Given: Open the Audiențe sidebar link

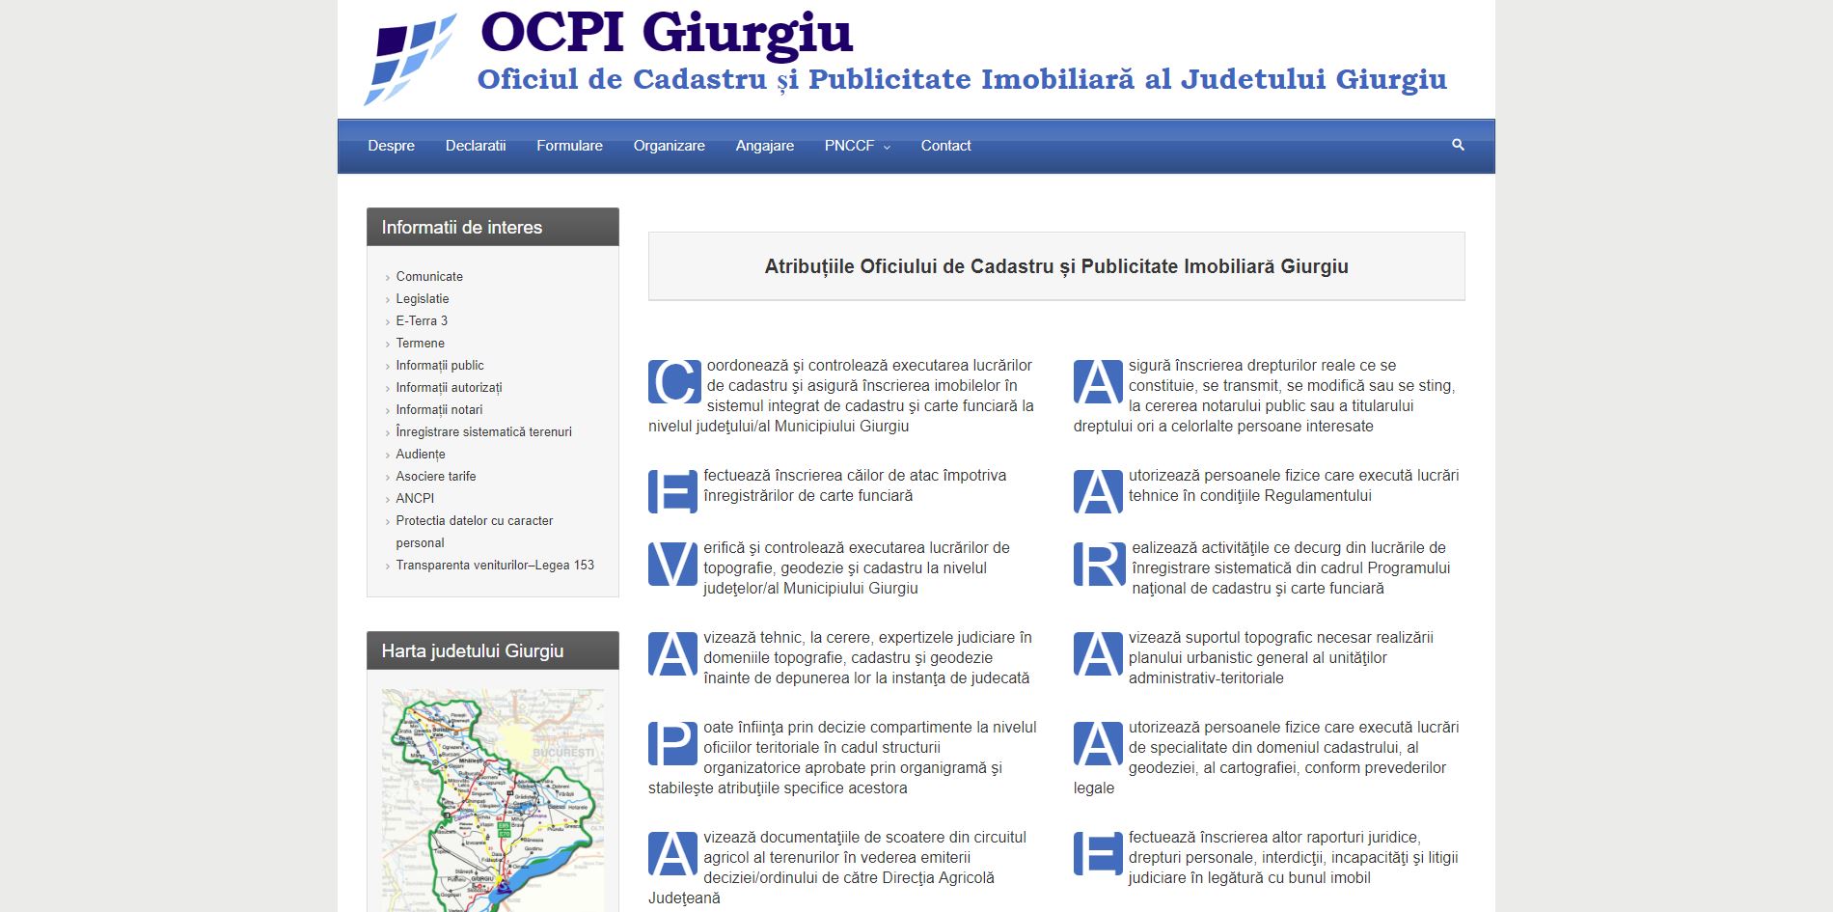Looking at the screenshot, I should click(421, 454).
